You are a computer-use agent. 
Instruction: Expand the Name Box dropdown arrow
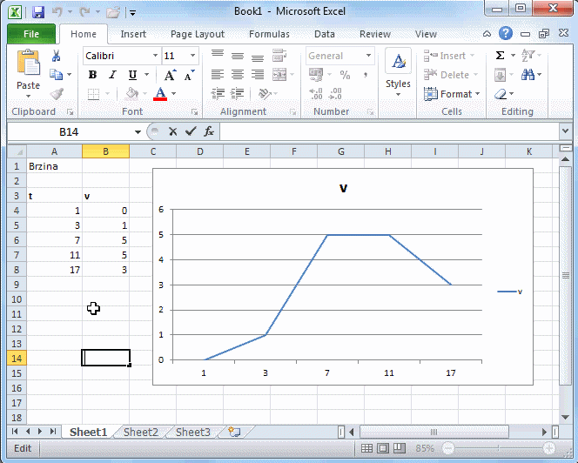pyautogui.click(x=138, y=131)
